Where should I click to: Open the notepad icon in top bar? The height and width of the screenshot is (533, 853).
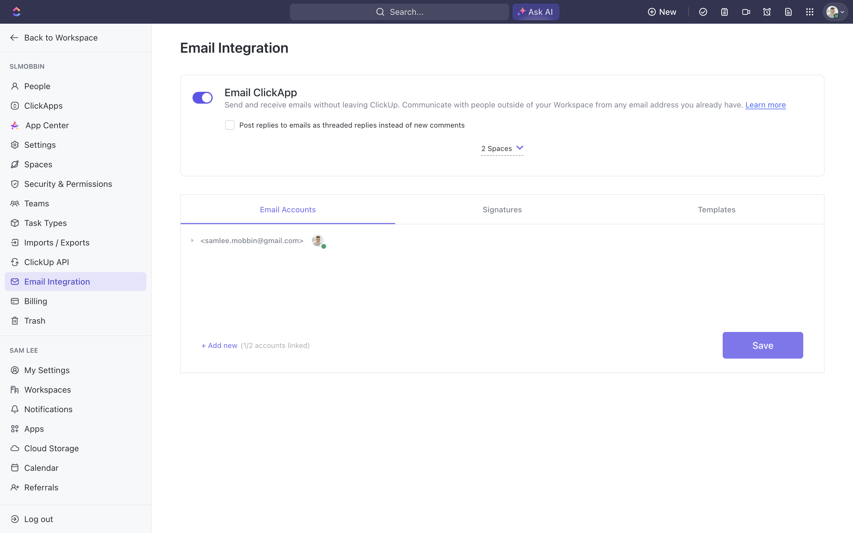click(724, 12)
